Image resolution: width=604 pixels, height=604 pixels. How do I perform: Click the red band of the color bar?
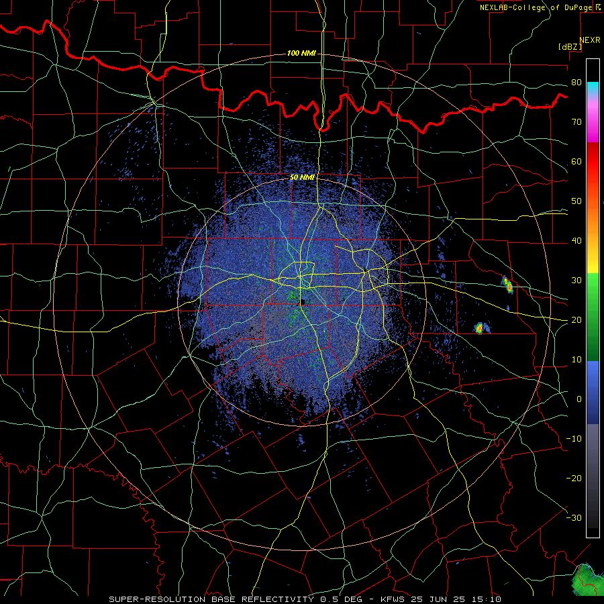593,162
